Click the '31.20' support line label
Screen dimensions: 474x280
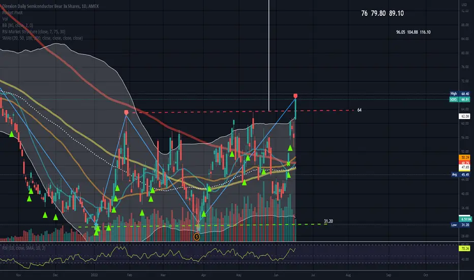pyautogui.click(x=329, y=221)
